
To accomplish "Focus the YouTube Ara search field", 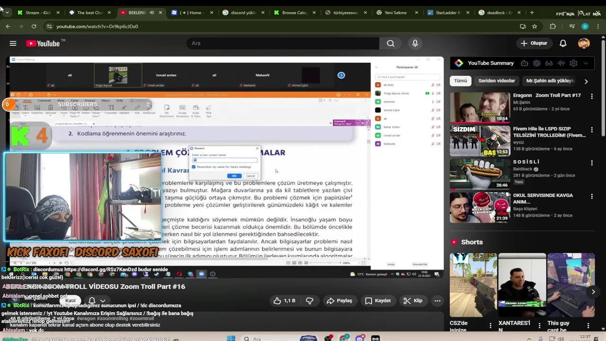I will point(283,43).
